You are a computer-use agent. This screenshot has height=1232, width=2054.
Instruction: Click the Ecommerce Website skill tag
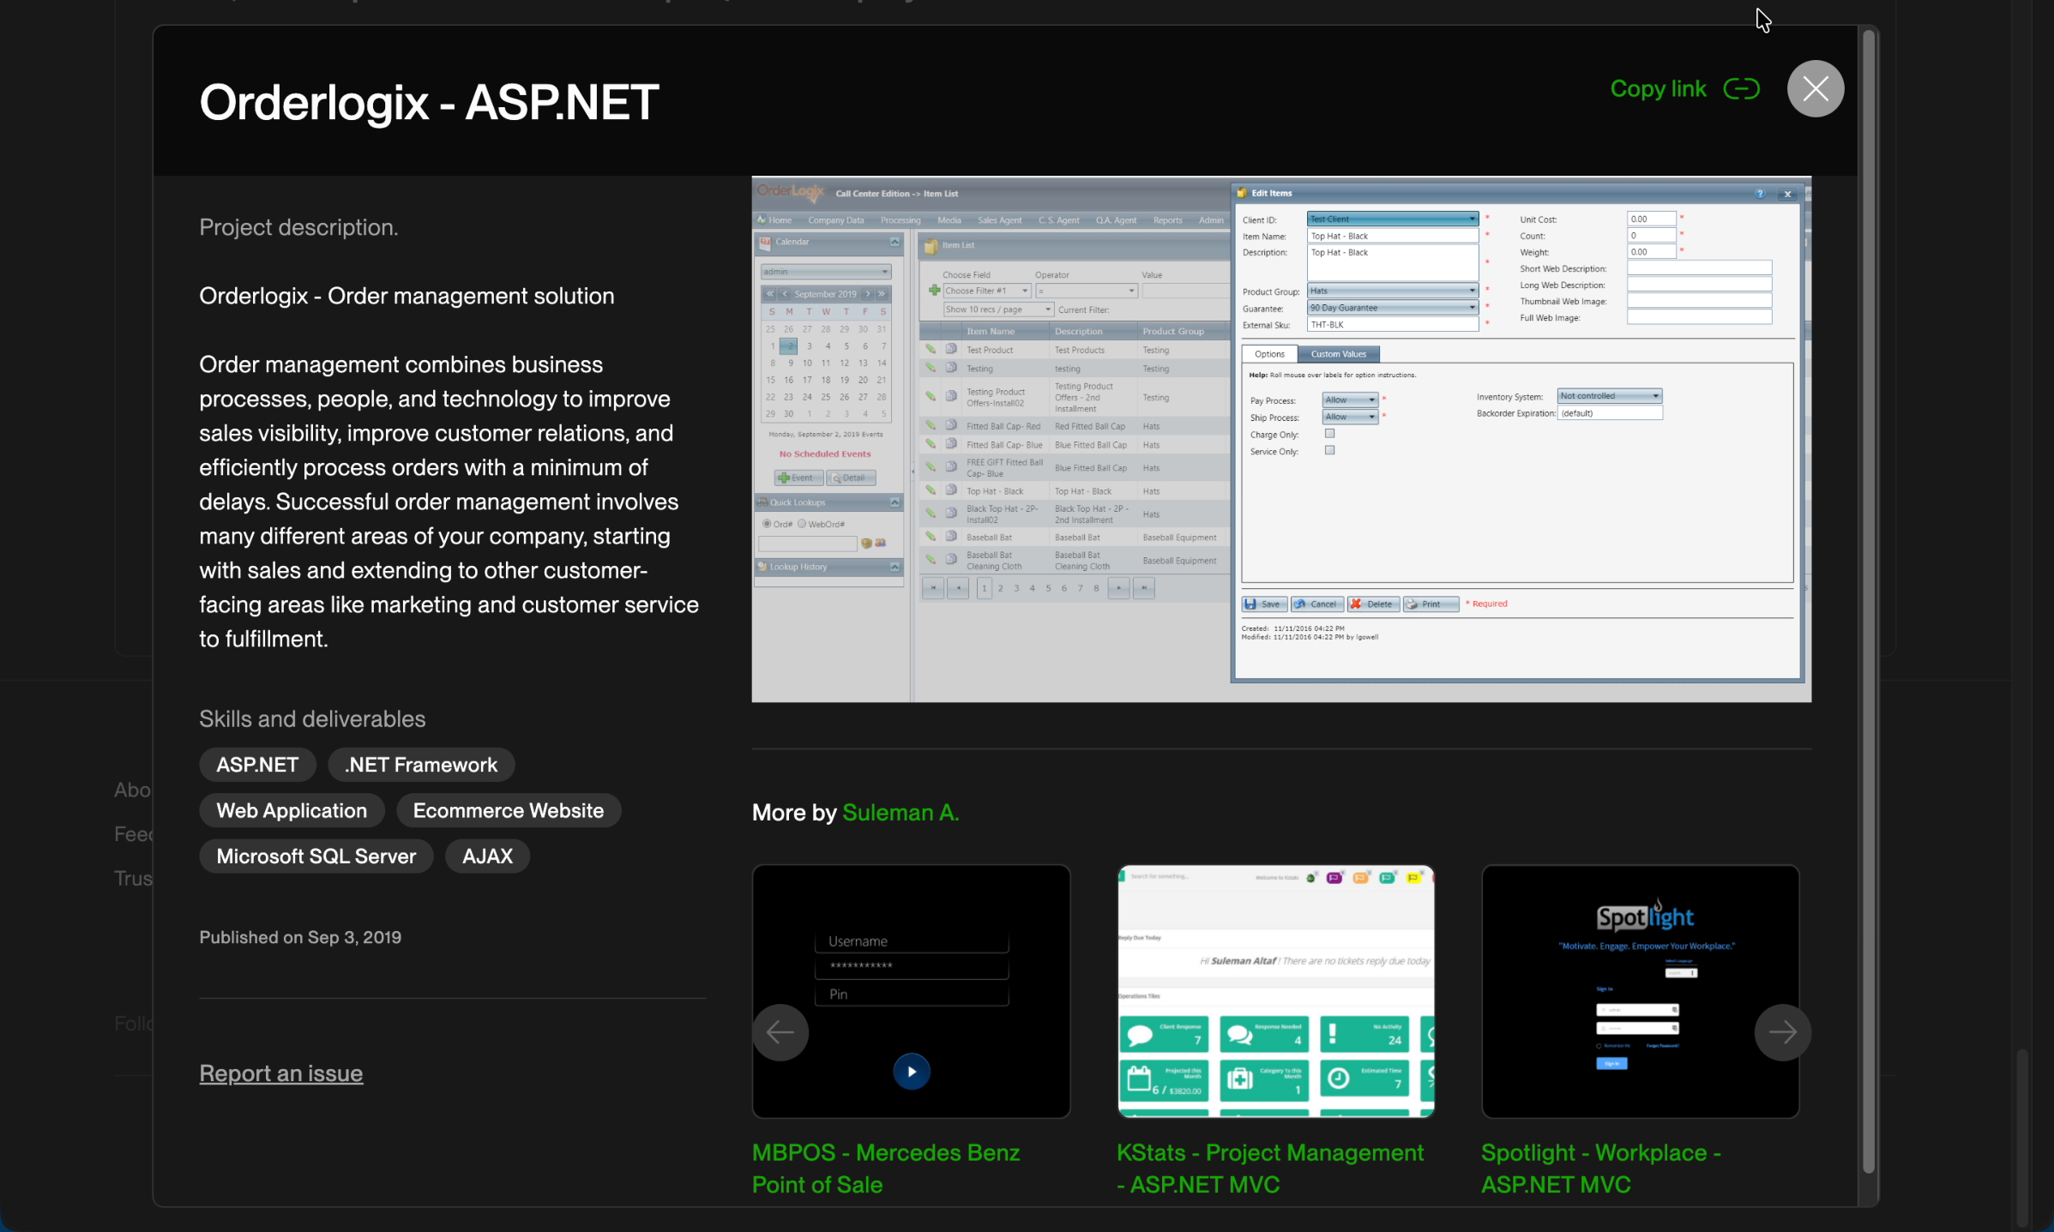[509, 811]
